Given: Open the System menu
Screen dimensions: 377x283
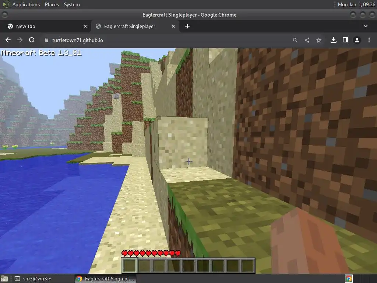Looking at the screenshot, I should [72, 4].
